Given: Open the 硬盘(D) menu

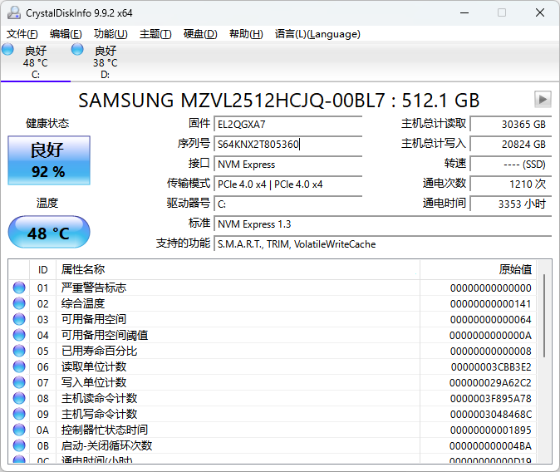Looking at the screenshot, I should pyautogui.click(x=200, y=34).
